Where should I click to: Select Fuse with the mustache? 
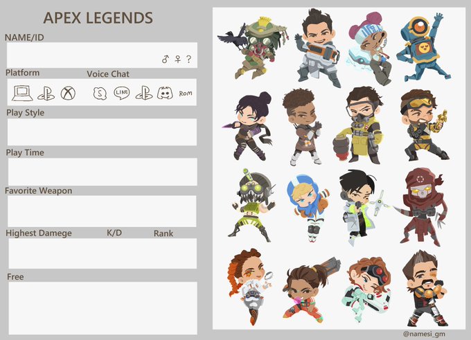pyautogui.click(x=425, y=288)
